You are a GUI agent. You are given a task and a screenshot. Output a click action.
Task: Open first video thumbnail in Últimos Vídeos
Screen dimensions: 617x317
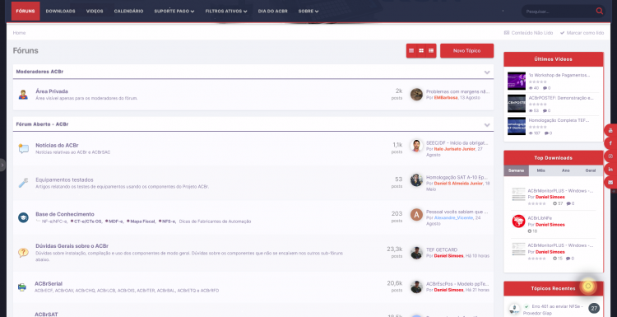(x=517, y=81)
